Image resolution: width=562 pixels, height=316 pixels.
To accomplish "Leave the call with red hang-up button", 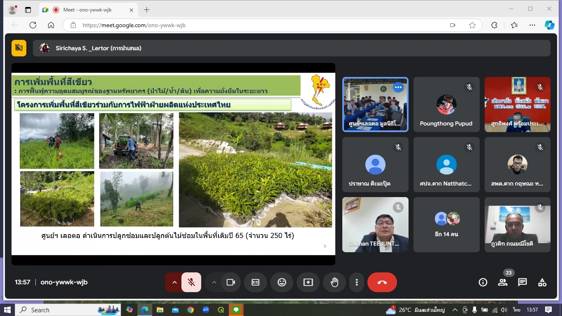I will coord(382,282).
